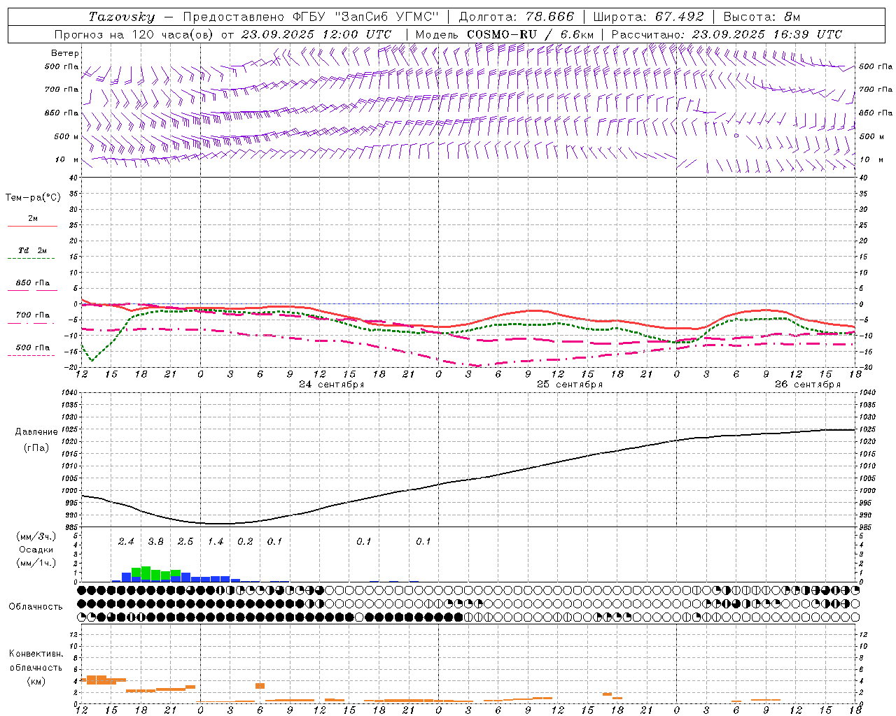Click the Ветер wind panel label
Viewport: 896px width, 716px height.
tap(65, 53)
